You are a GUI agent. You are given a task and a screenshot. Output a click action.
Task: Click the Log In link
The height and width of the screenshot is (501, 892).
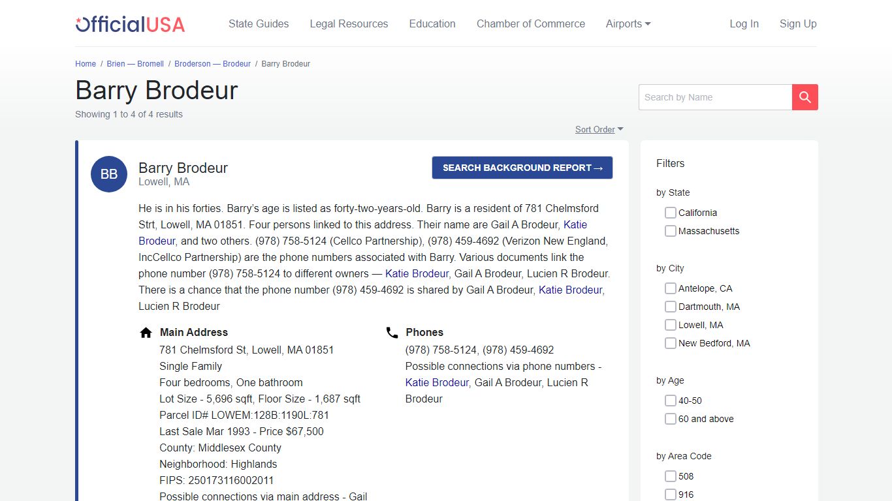pos(744,23)
